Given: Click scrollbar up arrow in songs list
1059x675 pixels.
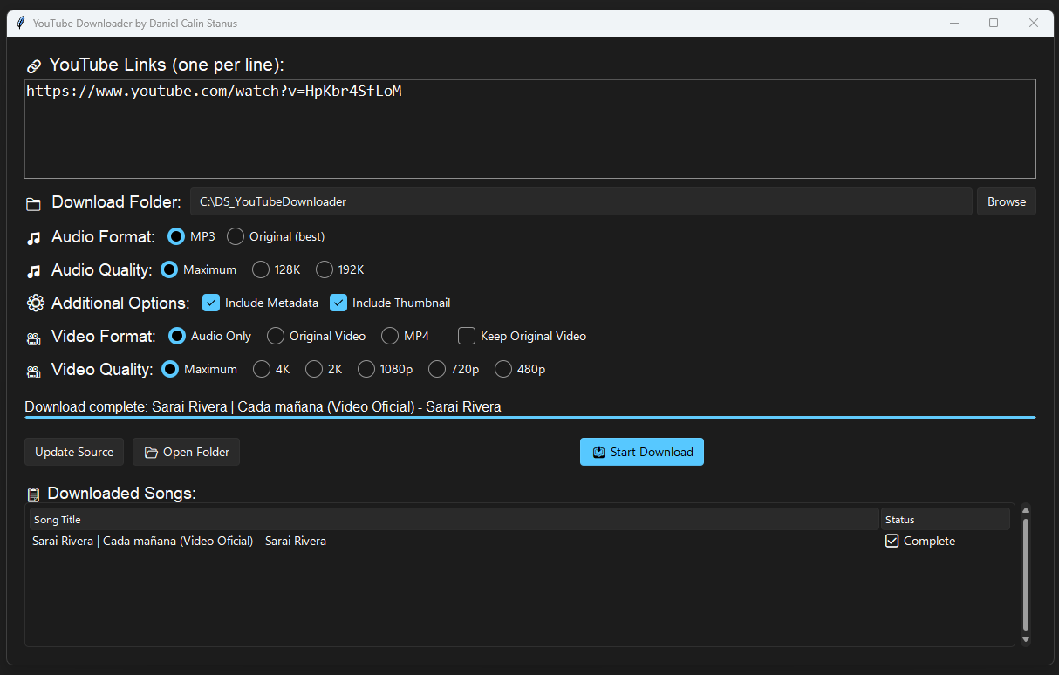Looking at the screenshot, I should pyautogui.click(x=1026, y=510).
